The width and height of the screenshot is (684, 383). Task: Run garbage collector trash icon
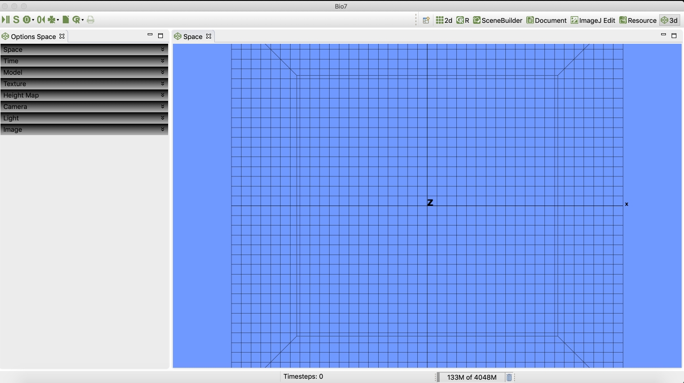click(x=509, y=377)
